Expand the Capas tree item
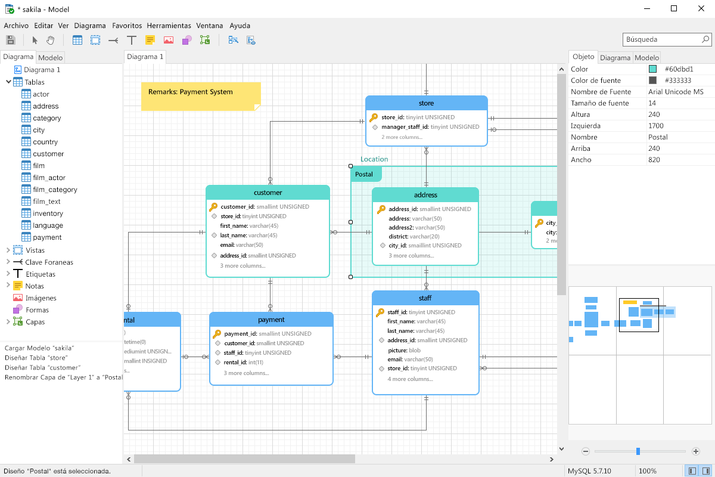The image size is (715, 477). click(x=8, y=321)
